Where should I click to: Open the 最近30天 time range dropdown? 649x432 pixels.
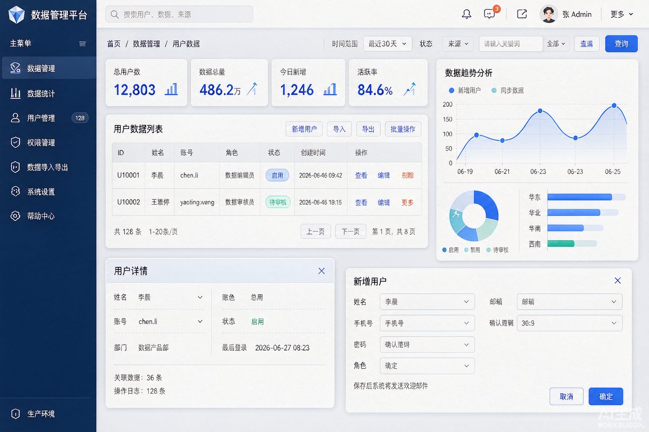point(388,44)
